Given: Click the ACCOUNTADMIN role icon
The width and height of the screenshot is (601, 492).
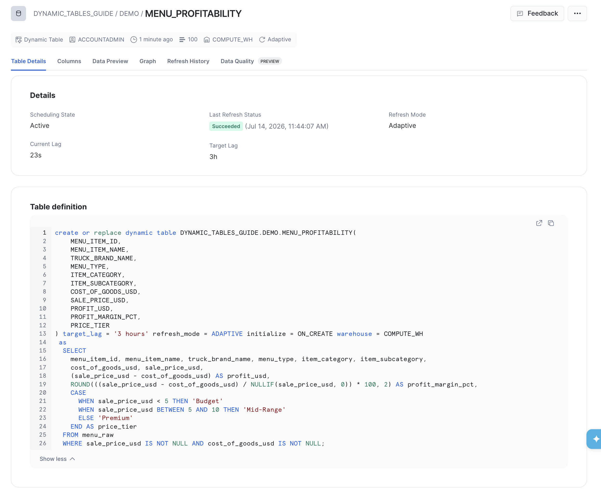Looking at the screenshot, I should [72, 40].
